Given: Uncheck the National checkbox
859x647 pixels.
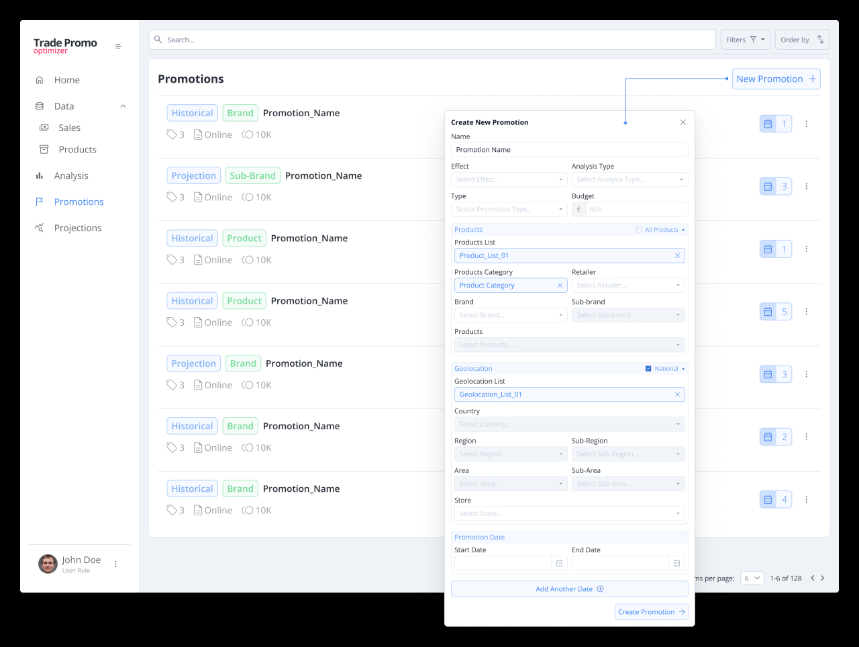Looking at the screenshot, I should pos(648,369).
